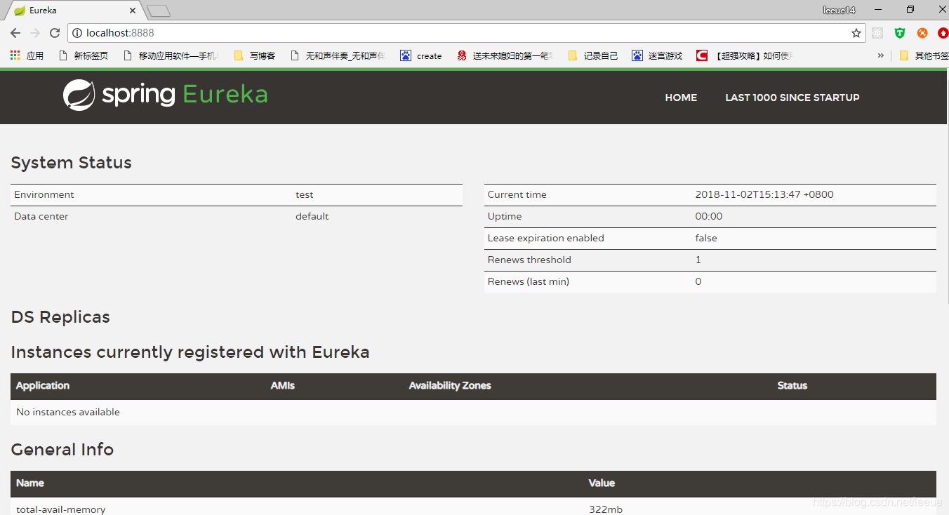The height and width of the screenshot is (515, 949).
Task: Reload the page with the refresh icon
Action: point(55,33)
